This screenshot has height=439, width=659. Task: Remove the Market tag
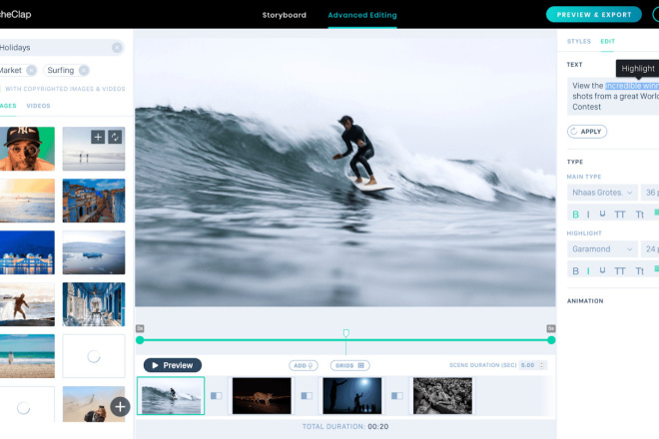[31, 70]
